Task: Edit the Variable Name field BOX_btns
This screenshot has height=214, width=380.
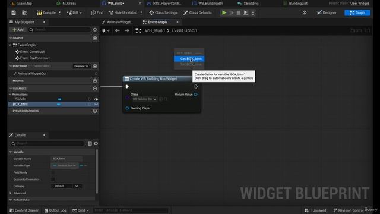Action: 67,159
